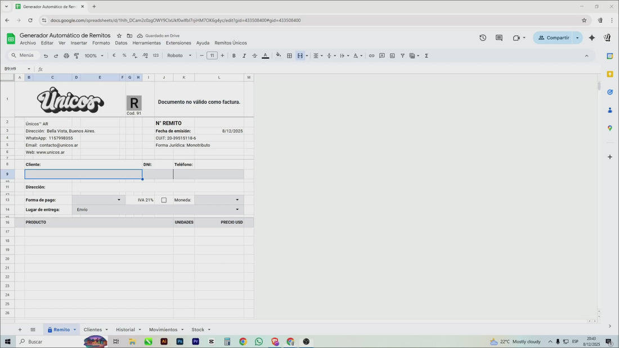Switch to the Clientes sheet tab
The width and height of the screenshot is (619, 348).
pyautogui.click(x=92, y=329)
